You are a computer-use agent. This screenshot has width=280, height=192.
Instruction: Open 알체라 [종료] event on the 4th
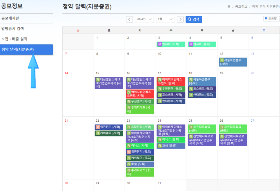(x=202, y=44)
